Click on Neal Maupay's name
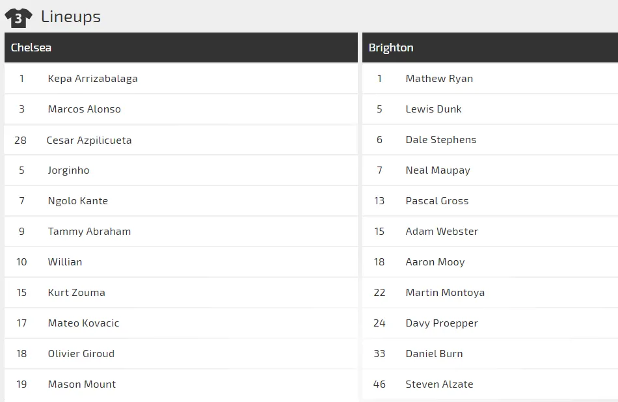The image size is (618, 402). point(438,170)
